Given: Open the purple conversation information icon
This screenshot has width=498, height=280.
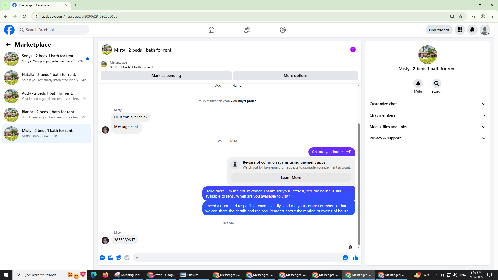Looking at the screenshot, I should coord(353,50).
